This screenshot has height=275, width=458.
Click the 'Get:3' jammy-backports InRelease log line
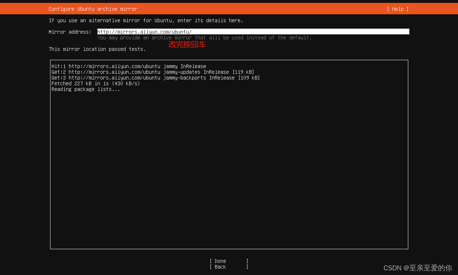pyautogui.click(x=156, y=78)
